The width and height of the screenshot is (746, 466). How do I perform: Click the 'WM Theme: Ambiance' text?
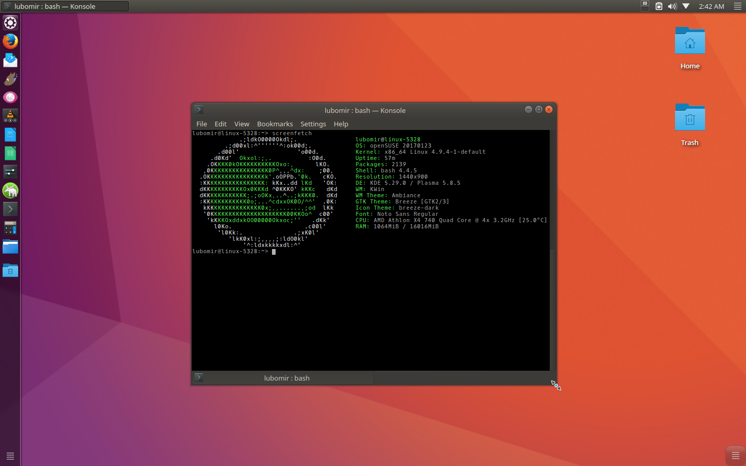click(388, 196)
